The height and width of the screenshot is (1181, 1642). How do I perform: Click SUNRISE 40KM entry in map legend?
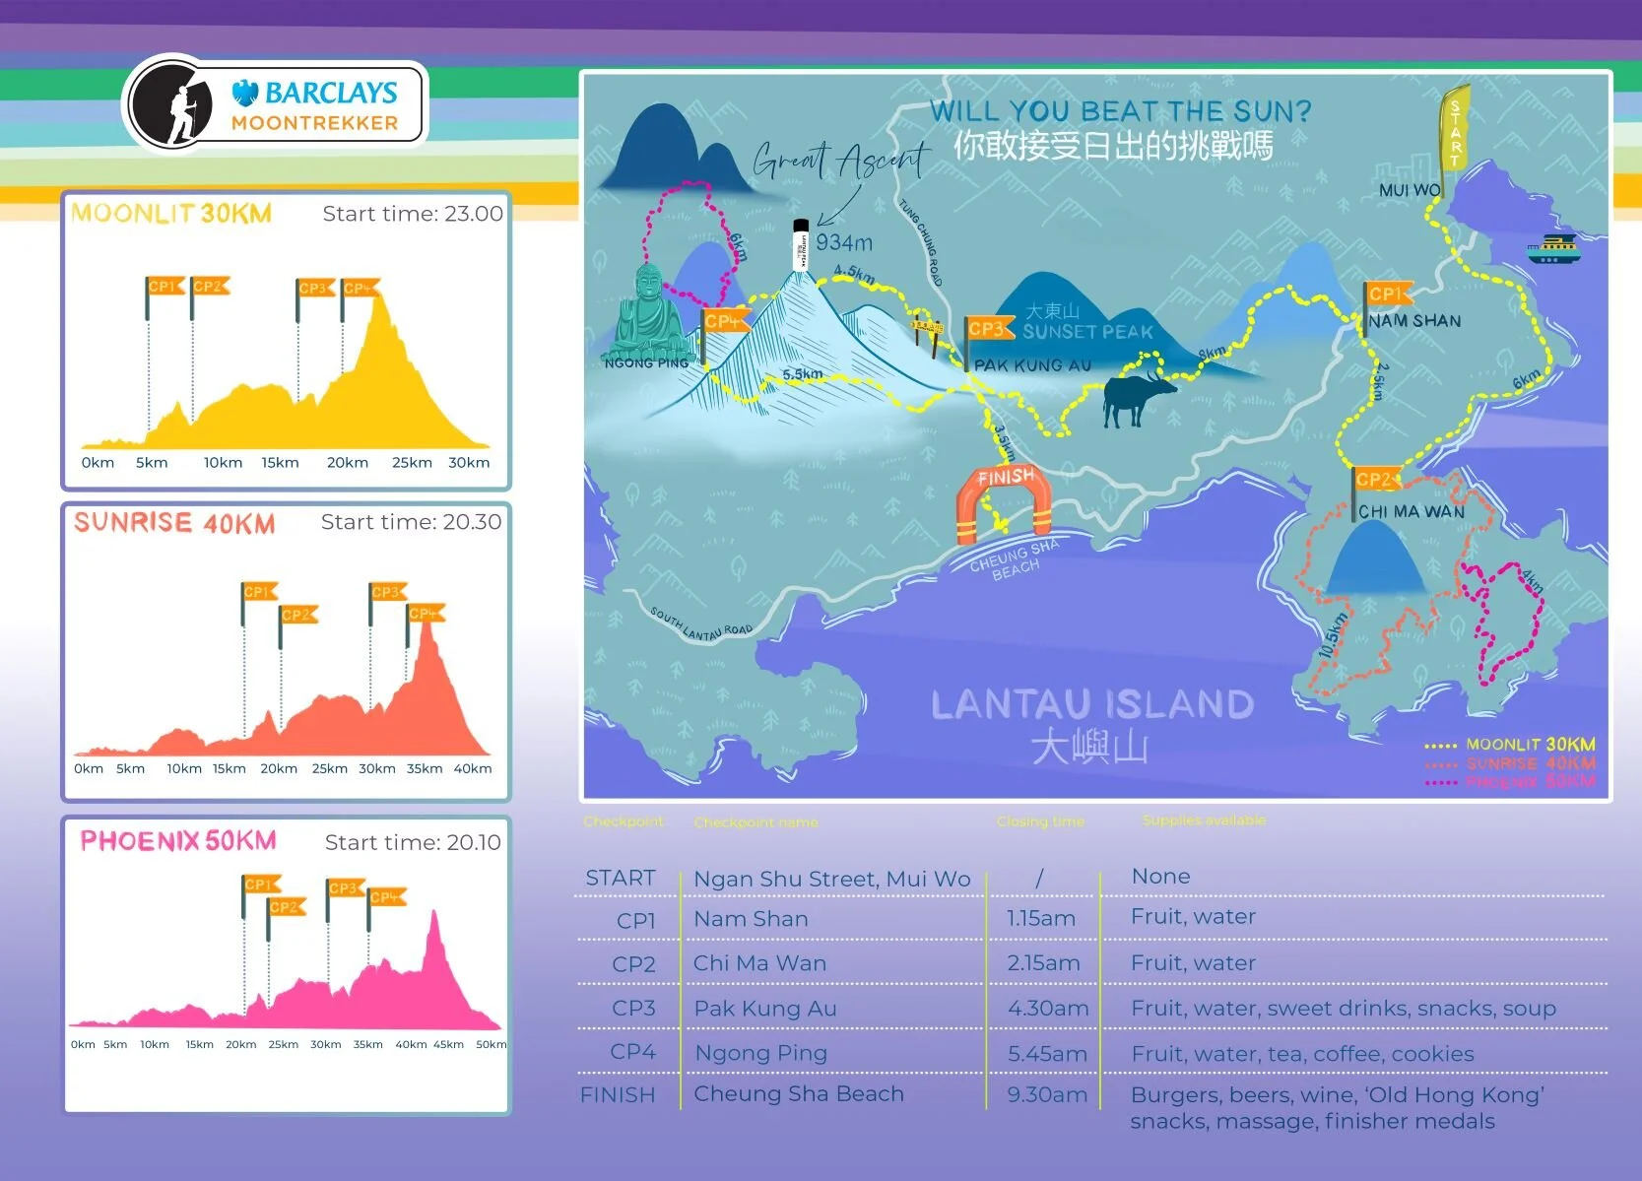pos(1510,763)
